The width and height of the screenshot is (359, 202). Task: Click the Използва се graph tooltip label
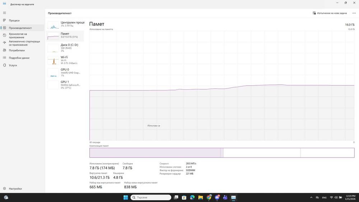coord(154,126)
